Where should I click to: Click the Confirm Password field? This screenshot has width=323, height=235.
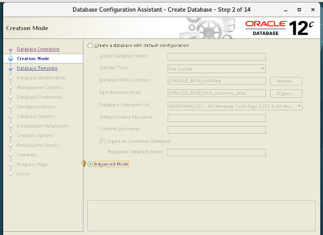point(217,130)
